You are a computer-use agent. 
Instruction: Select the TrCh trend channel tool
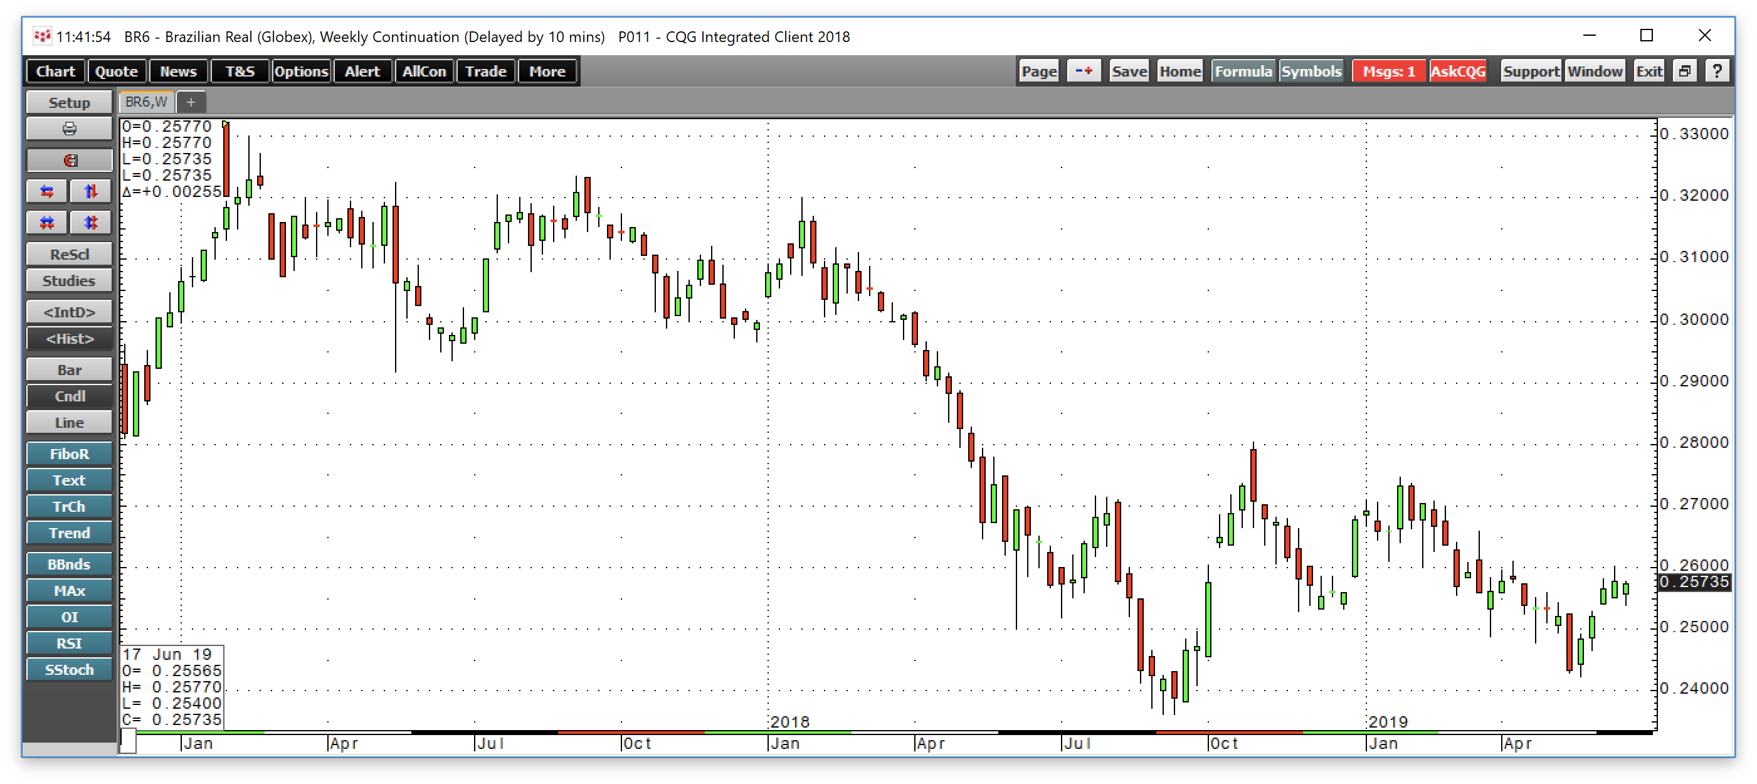(69, 507)
